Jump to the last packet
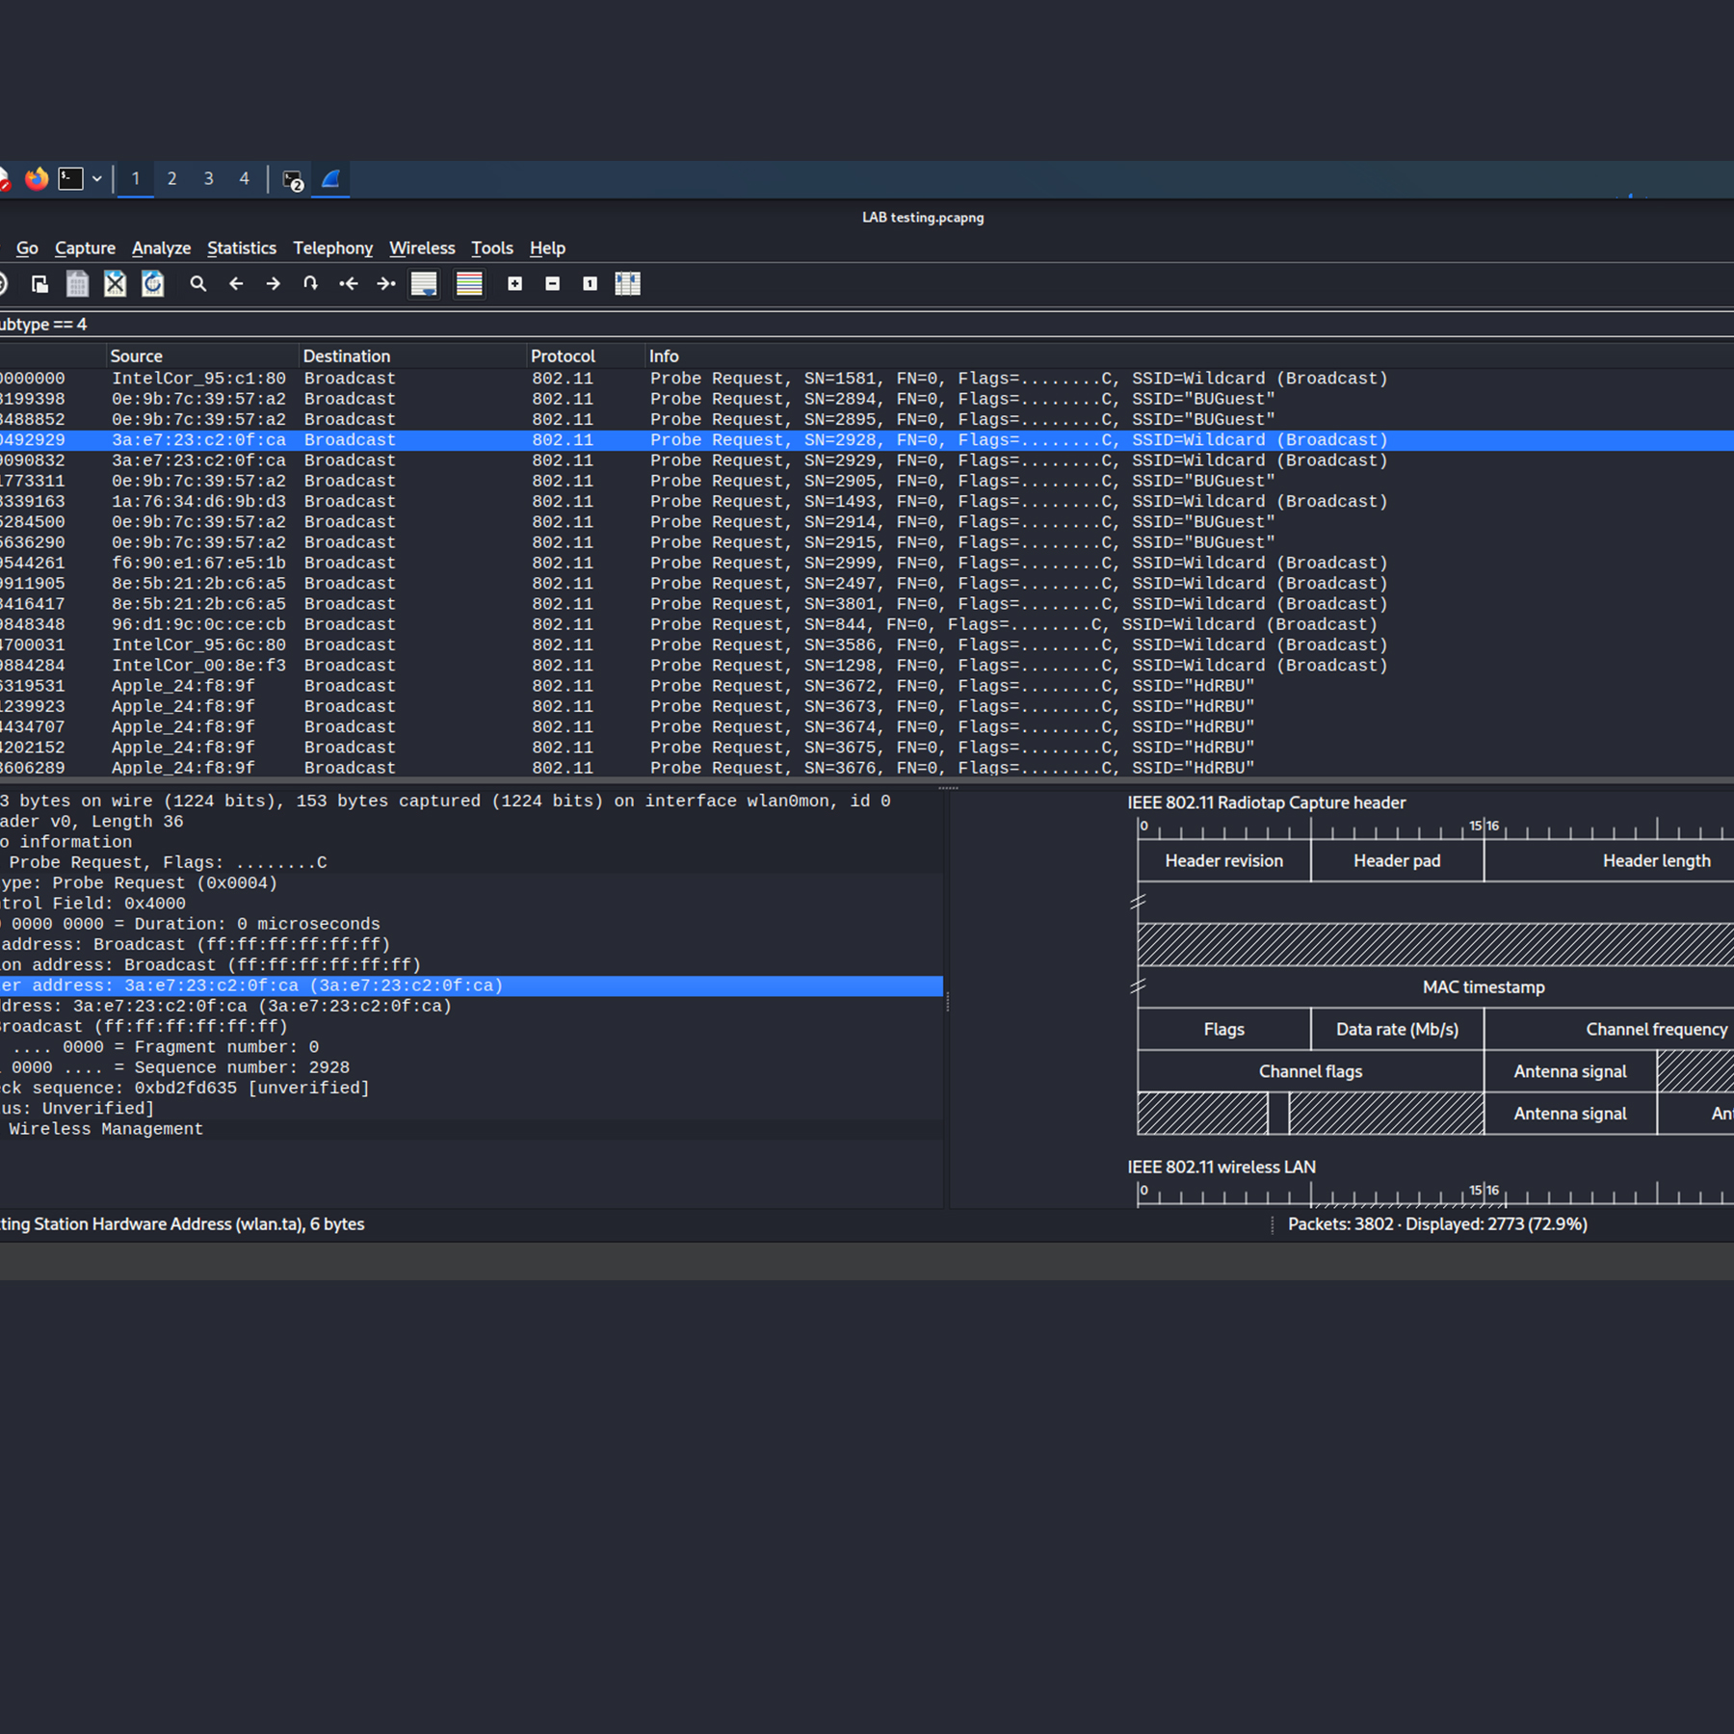Image resolution: width=1734 pixels, height=1734 pixels. 386,284
